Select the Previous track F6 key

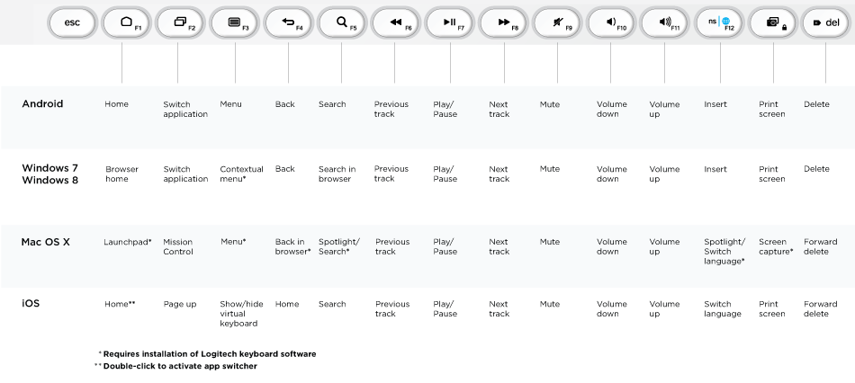[x=396, y=22]
